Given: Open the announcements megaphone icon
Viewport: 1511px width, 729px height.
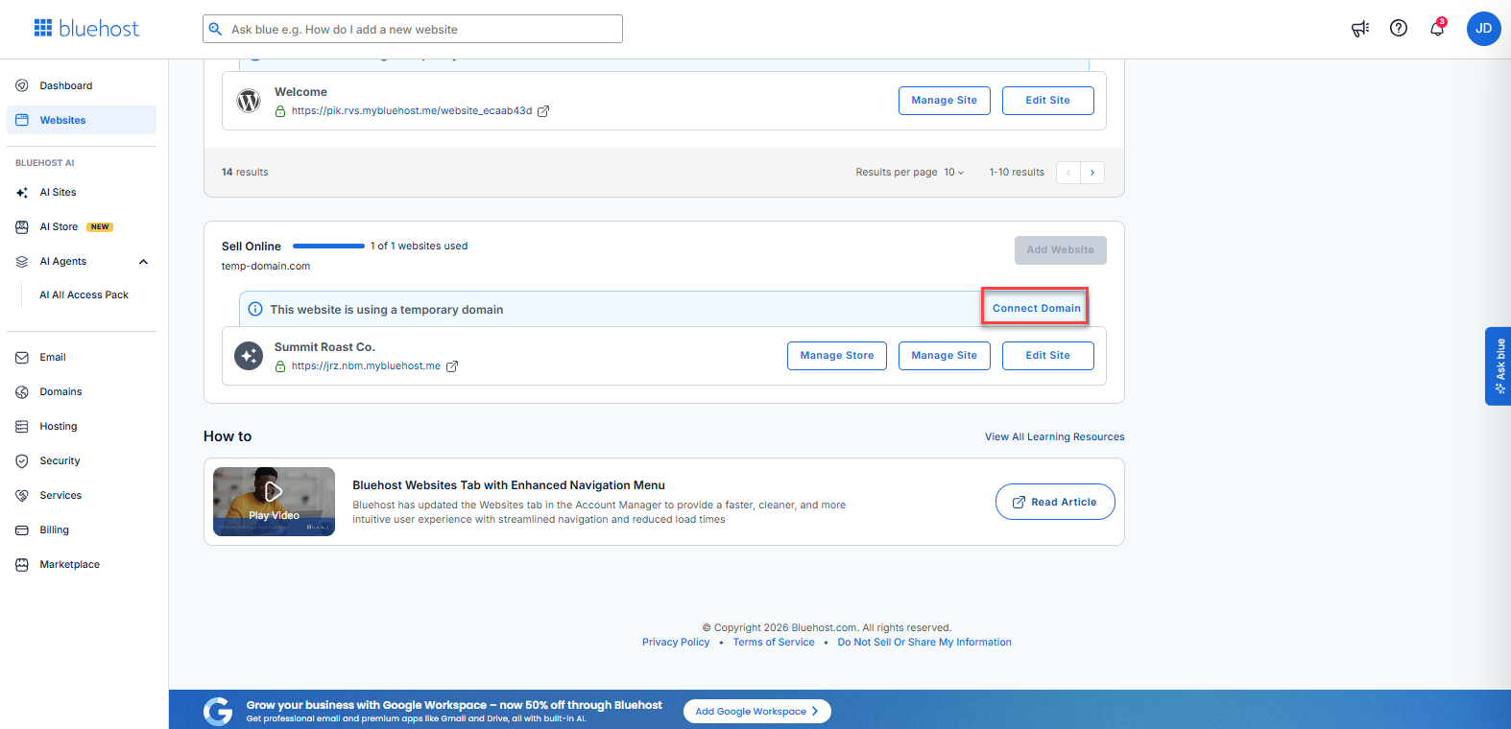Looking at the screenshot, I should click(x=1360, y=29).
